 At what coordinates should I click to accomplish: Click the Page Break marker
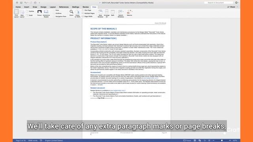(x=101, y=98)
